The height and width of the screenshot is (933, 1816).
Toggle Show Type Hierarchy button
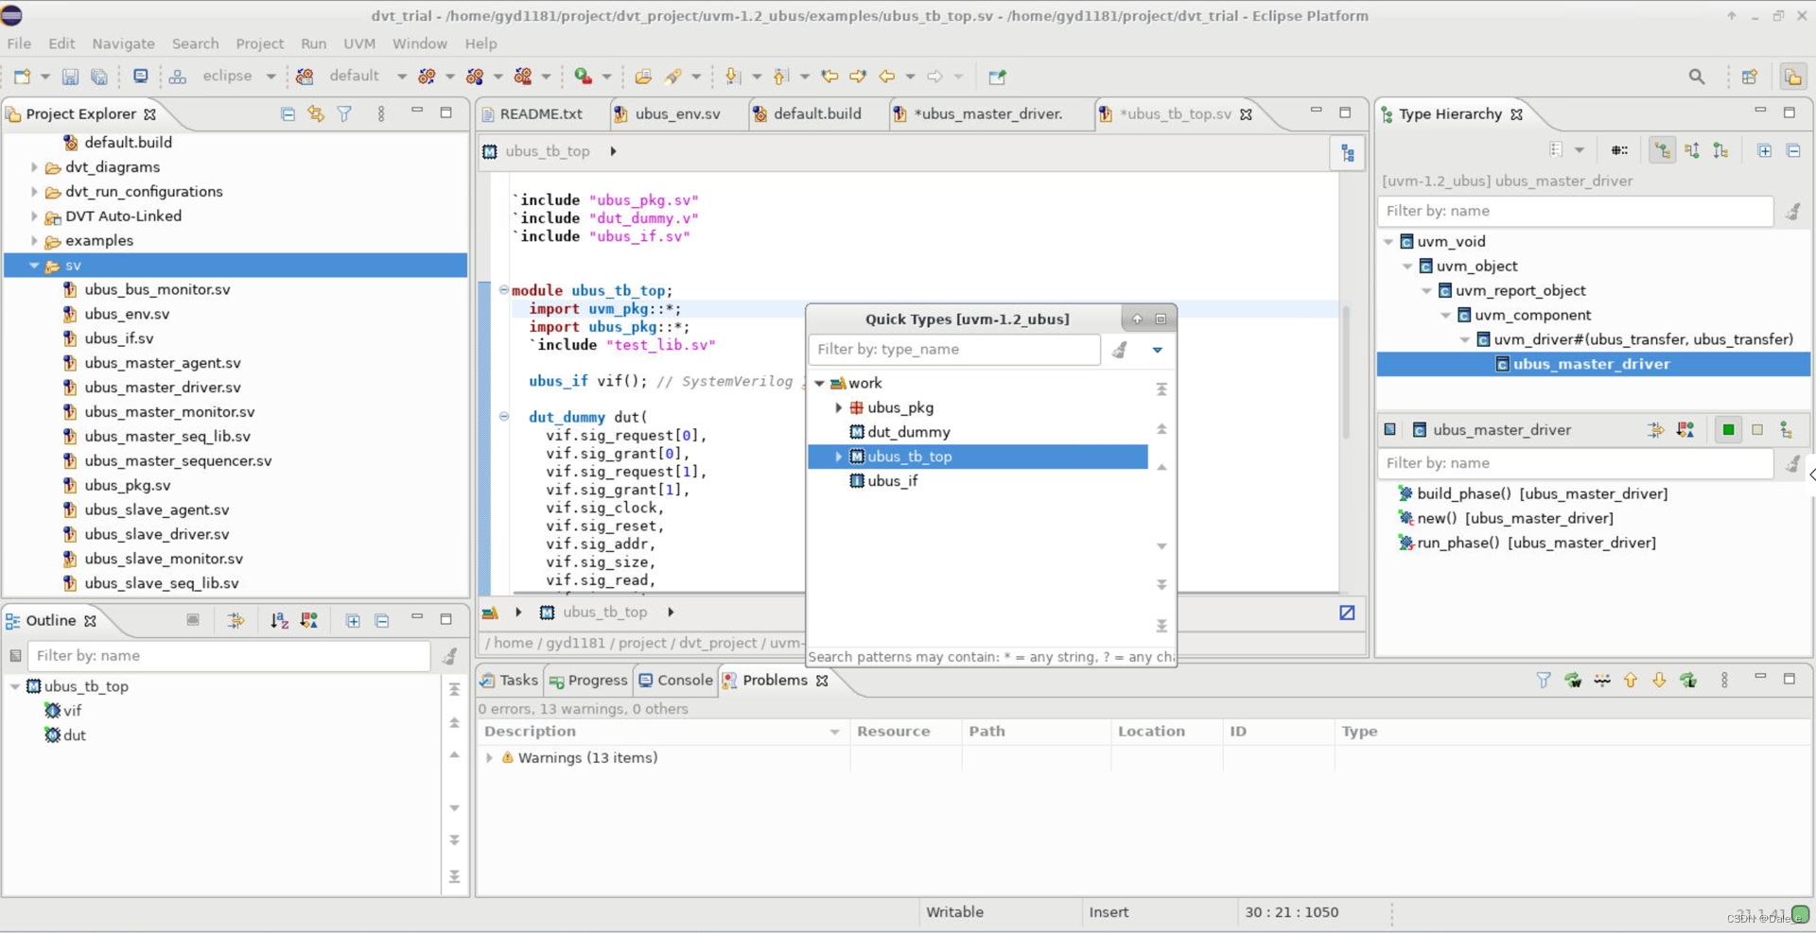tap(1662, 150)
